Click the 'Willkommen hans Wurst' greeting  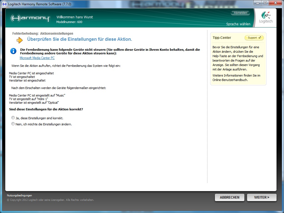(75, 17)
